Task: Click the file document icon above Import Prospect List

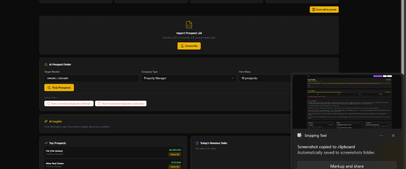Action: pos(189,25)
